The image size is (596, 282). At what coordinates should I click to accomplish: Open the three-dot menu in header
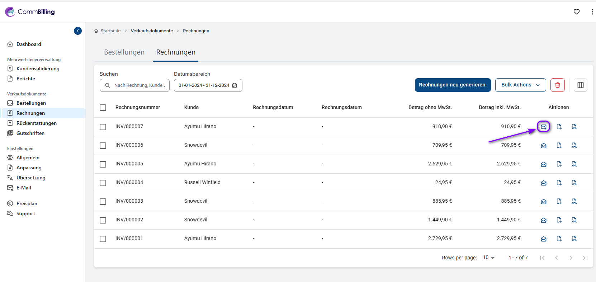[x=592, y=12]
